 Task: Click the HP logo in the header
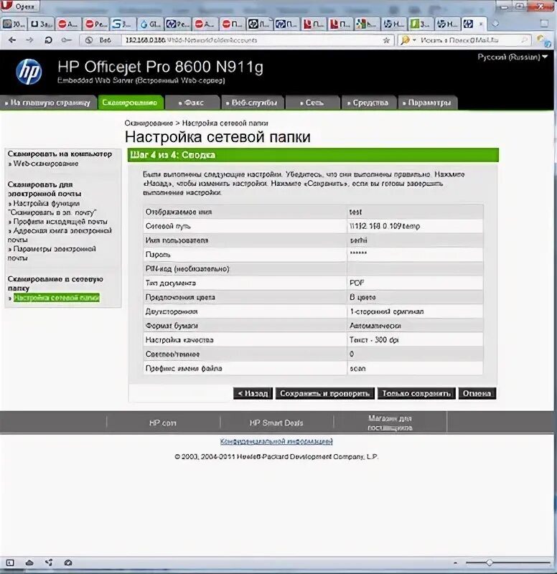pos(29,72)
